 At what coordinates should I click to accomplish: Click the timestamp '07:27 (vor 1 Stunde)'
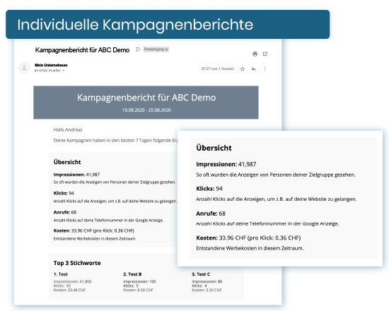click(218, 69)
